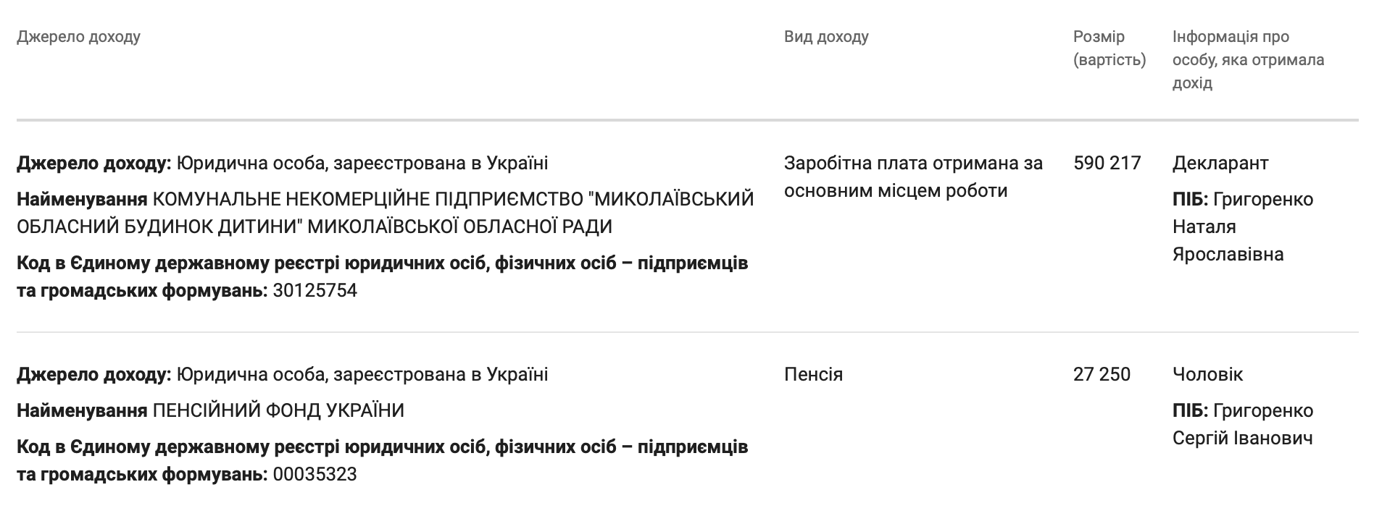
Task: Click the 'Інформація про особу' column header
Action: coord(1248,59)
